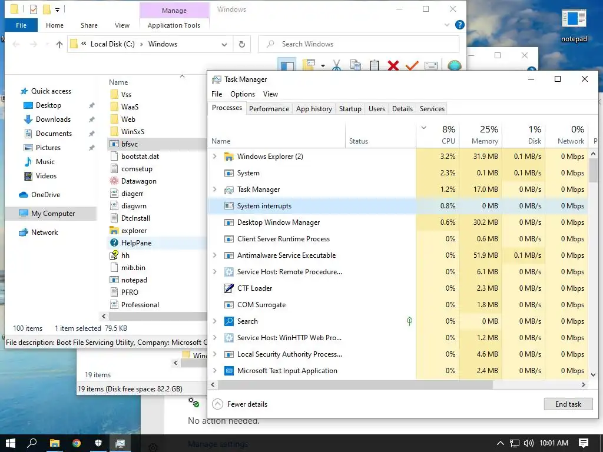The width and height of the screenshot is (603, 452).
Task: Click the Paste clipboard toolbar icon
Action: pos(374,65)
